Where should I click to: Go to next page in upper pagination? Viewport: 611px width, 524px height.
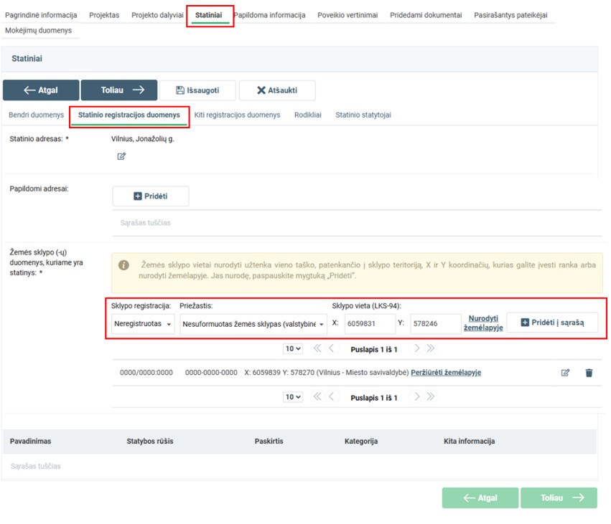(x=416, y=349)
